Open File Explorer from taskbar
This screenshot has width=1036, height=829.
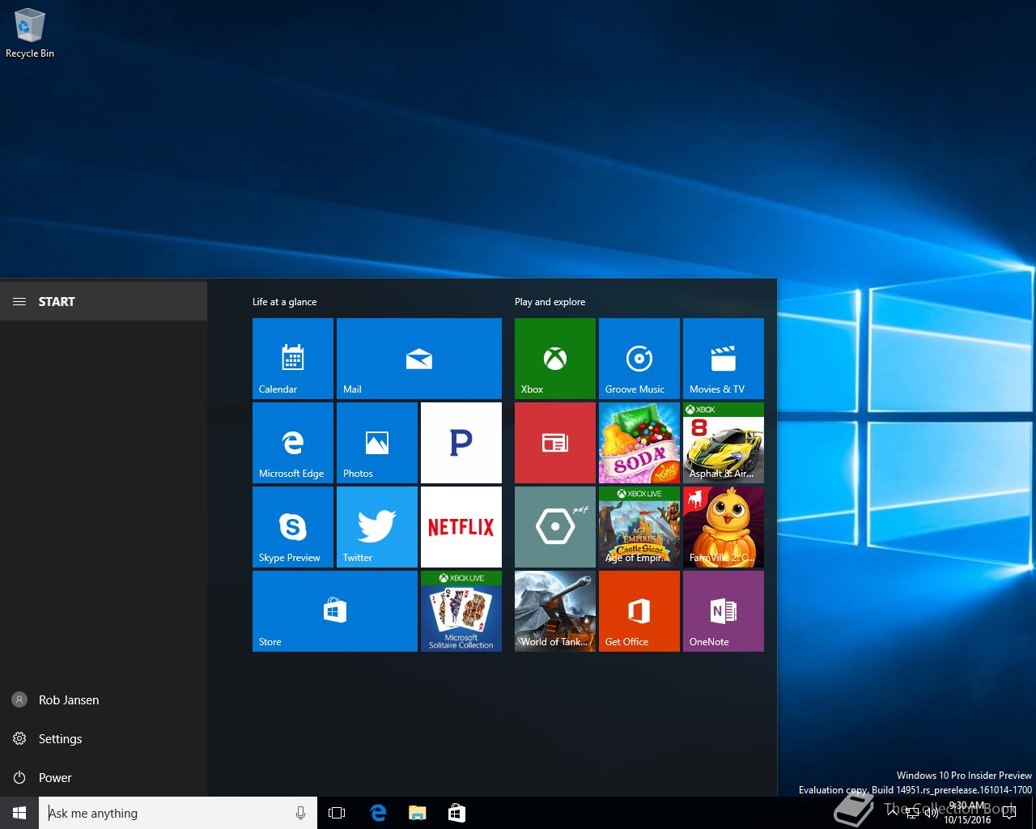pyautogui.click(x=417, y=813)
